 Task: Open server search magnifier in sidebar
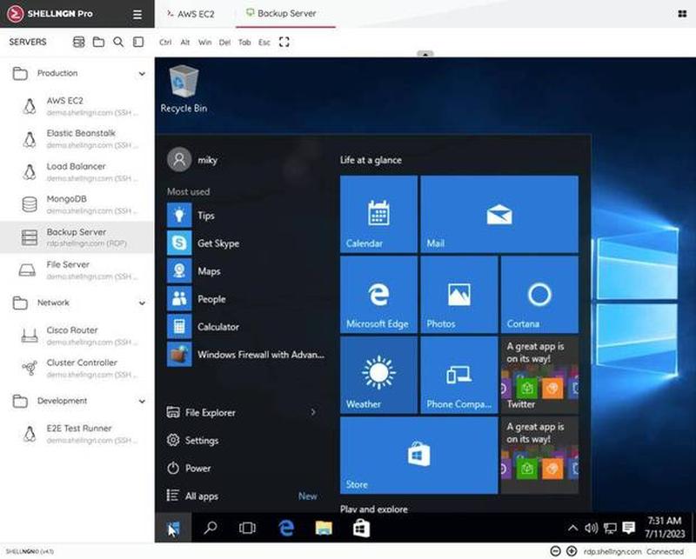118,42
